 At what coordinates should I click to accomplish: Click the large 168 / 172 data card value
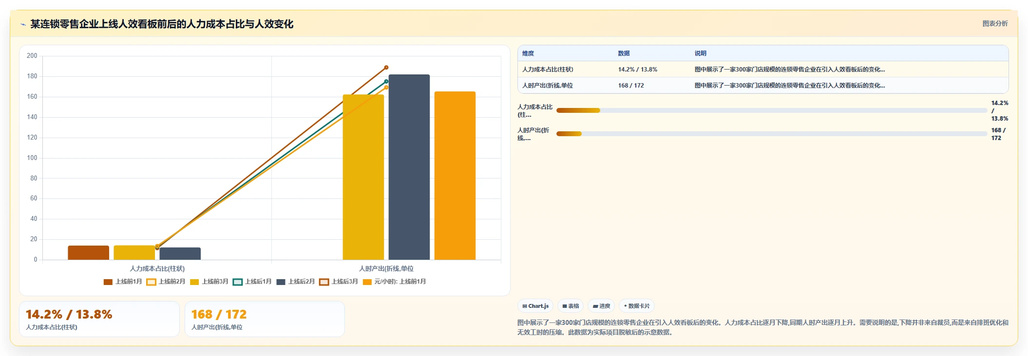tap(219, 315)
